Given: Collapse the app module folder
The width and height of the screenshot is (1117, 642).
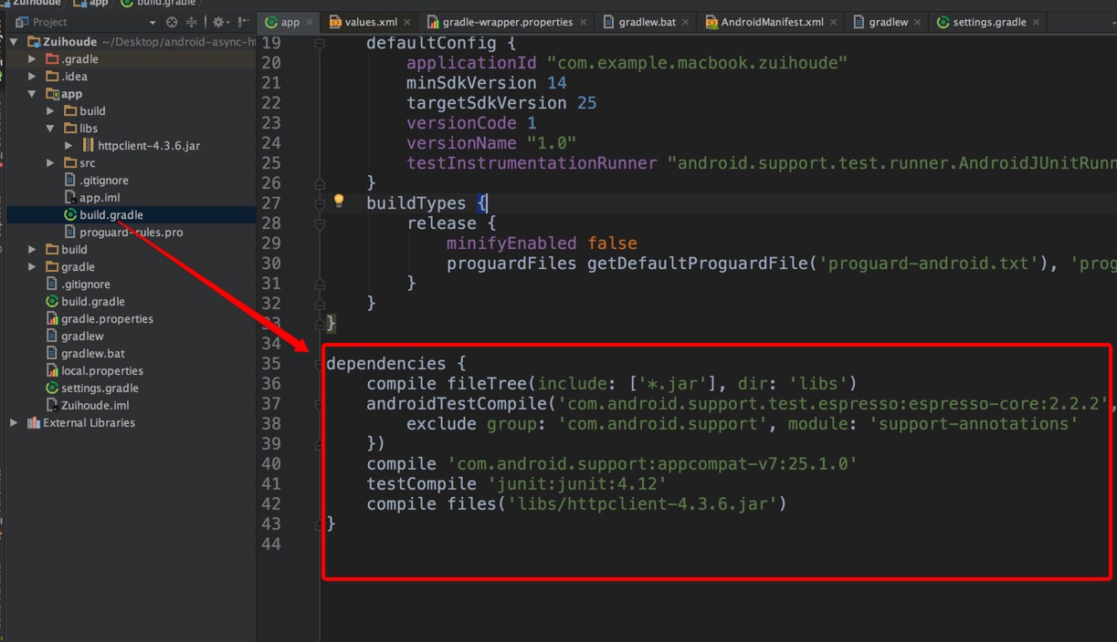Looking at the screenshot, I should pyautogui.click(x=32, y=94).
